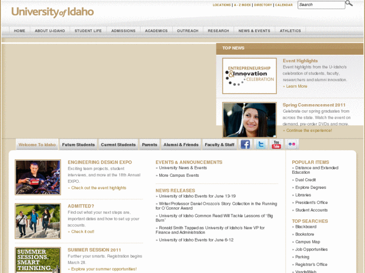Open Ronald Smith New VP release
365x273 pixels.
(210, 230)
